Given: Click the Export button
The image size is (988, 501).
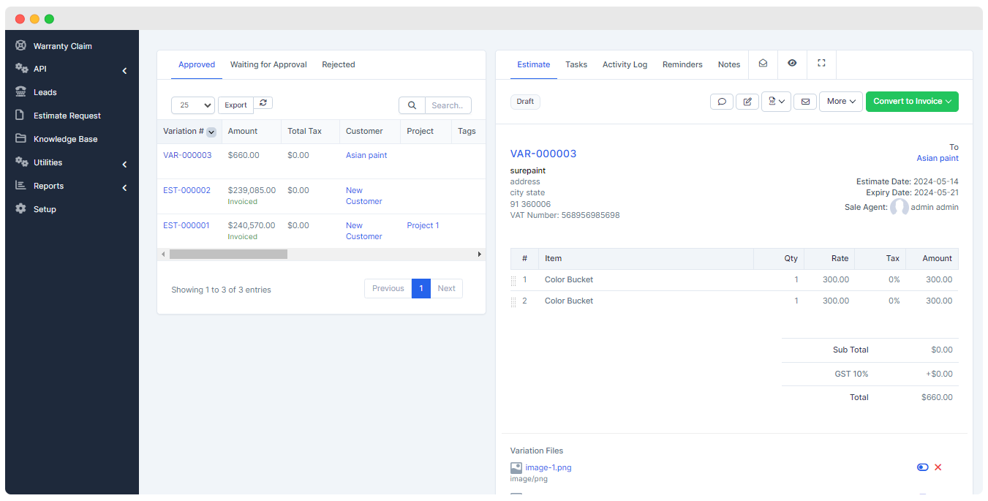Looking at the screenshot, I should coord(235,105).
